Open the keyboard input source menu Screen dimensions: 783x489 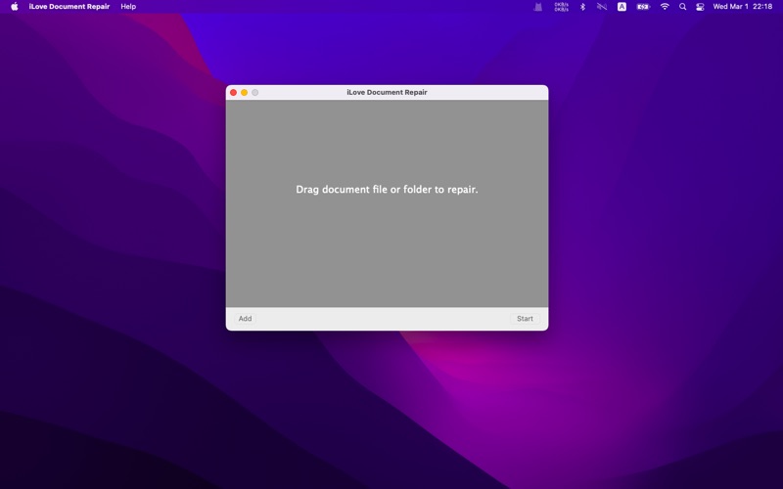(x=622, y=7)
